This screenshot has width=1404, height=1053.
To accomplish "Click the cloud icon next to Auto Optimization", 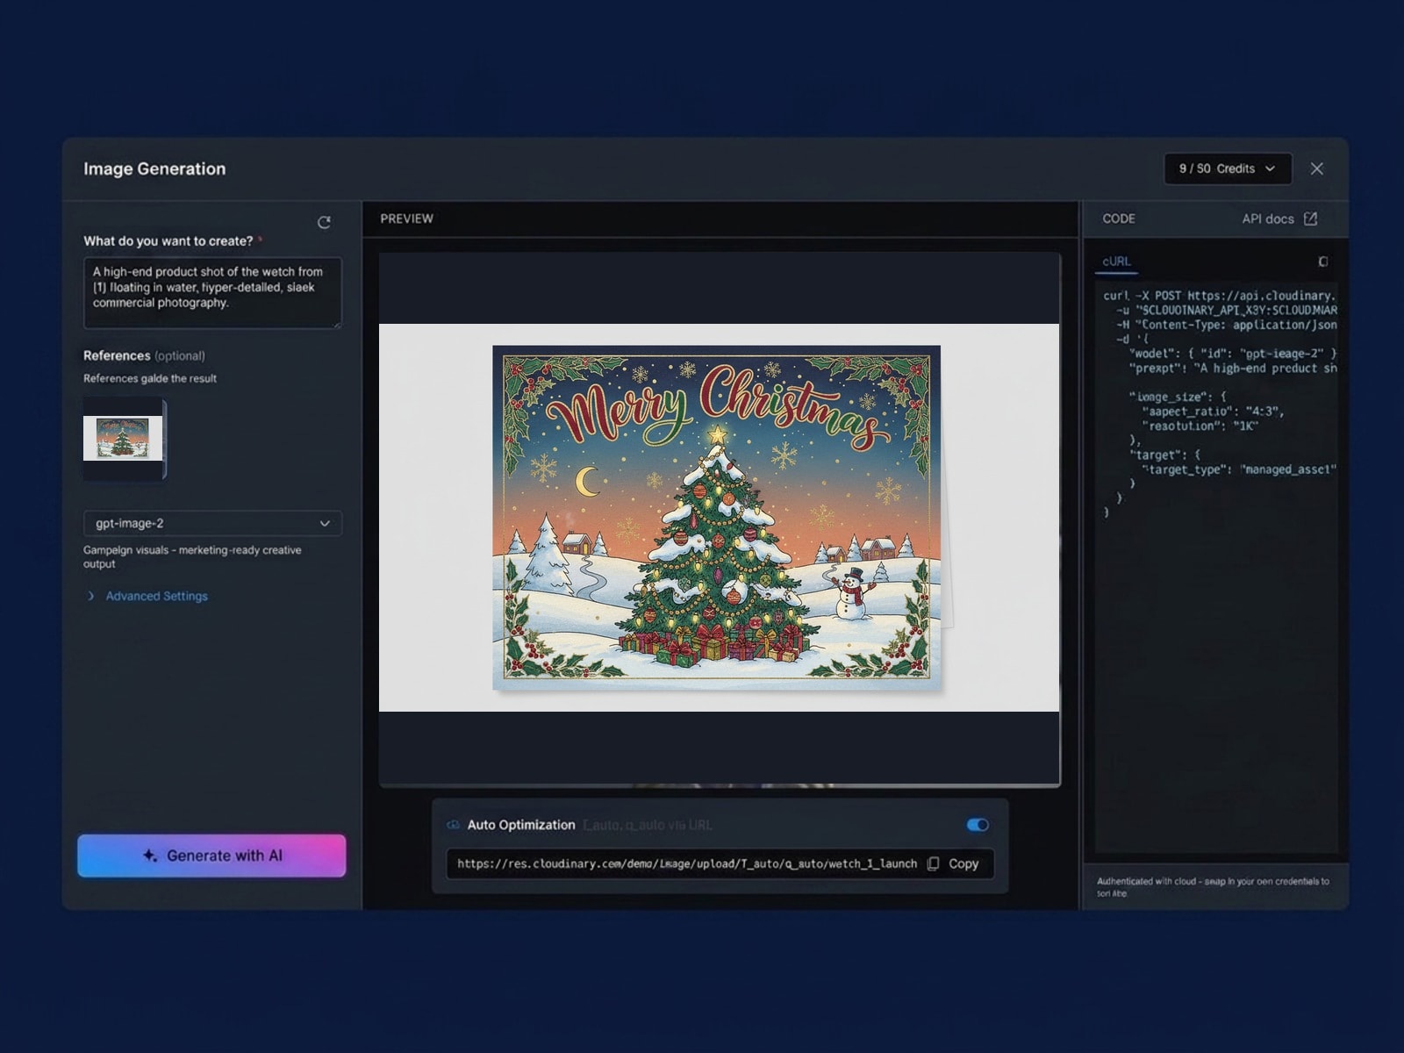I will click(453, 825).
